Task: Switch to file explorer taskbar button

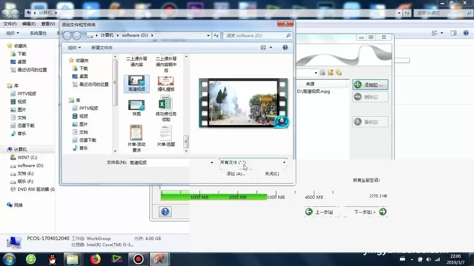Action: click(72, 259)
